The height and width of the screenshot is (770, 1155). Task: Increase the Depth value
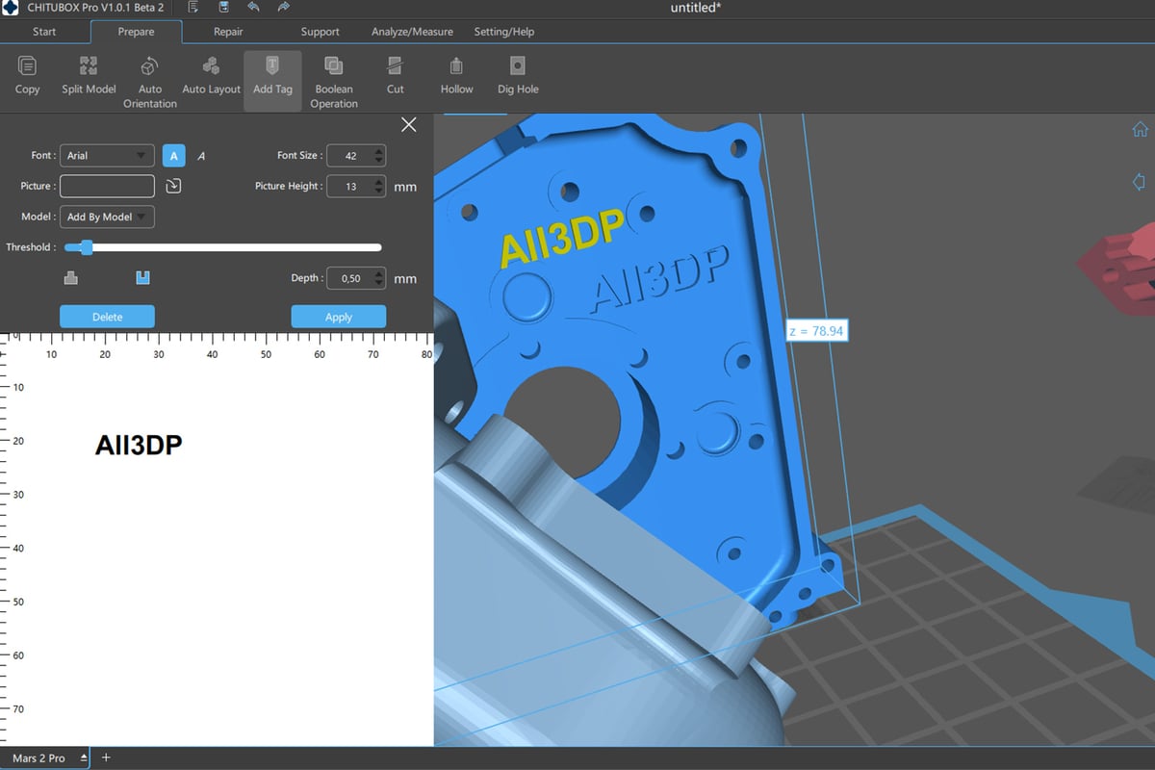tap(379, 273)
